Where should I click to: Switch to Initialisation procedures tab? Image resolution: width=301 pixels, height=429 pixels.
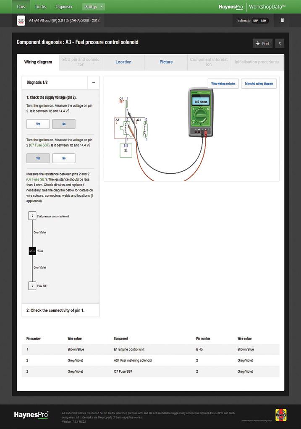coord(257,62)
